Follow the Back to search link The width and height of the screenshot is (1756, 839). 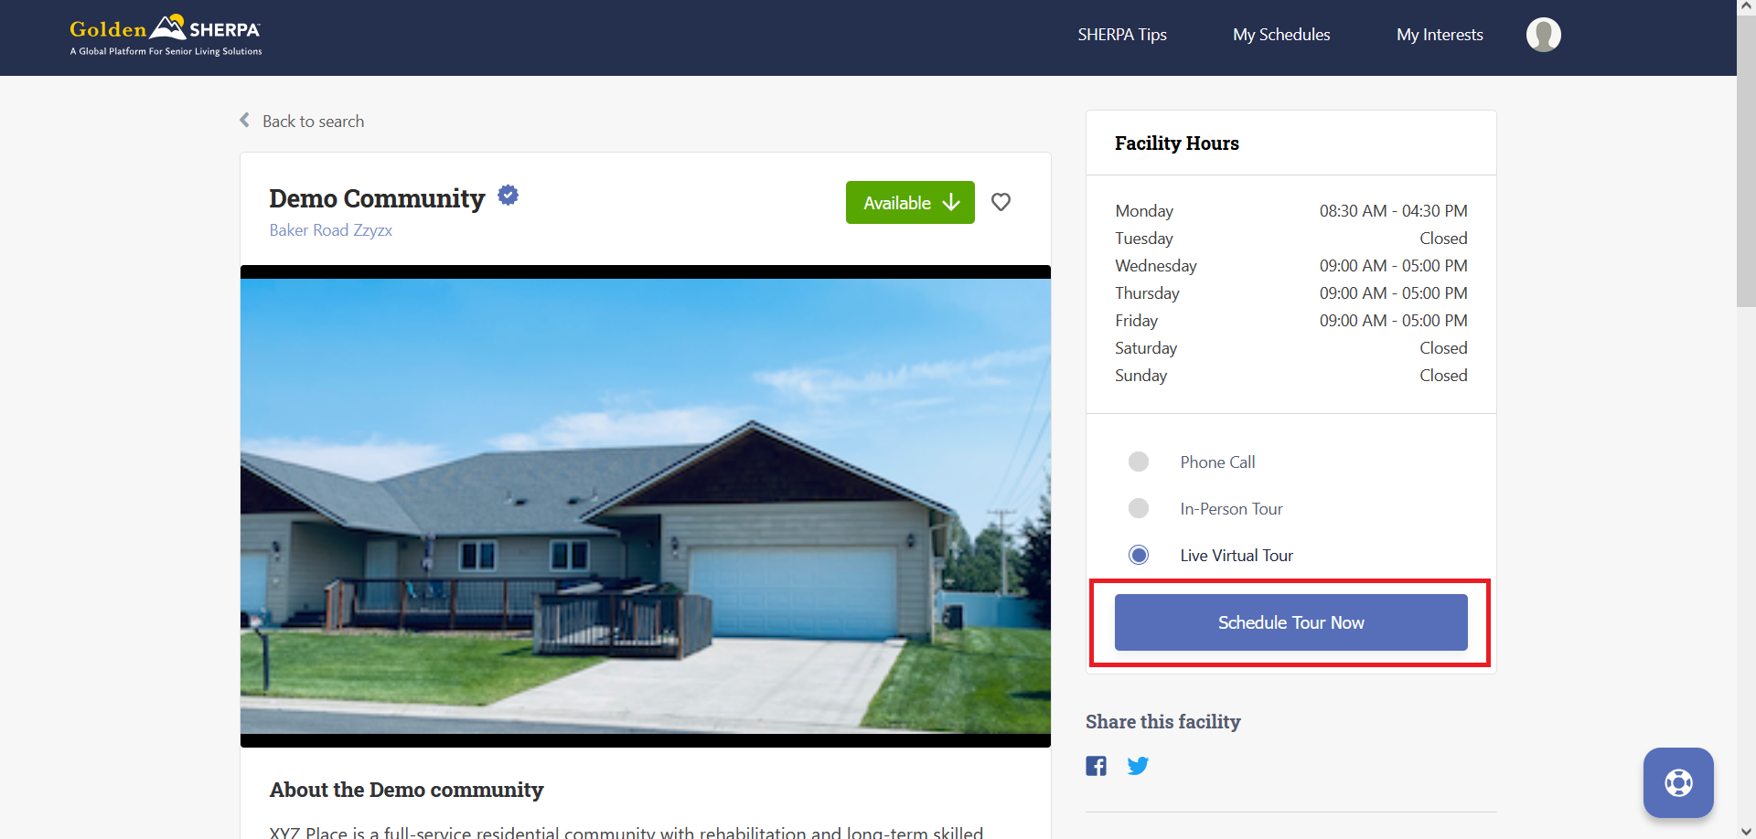[x=313, y=122]
